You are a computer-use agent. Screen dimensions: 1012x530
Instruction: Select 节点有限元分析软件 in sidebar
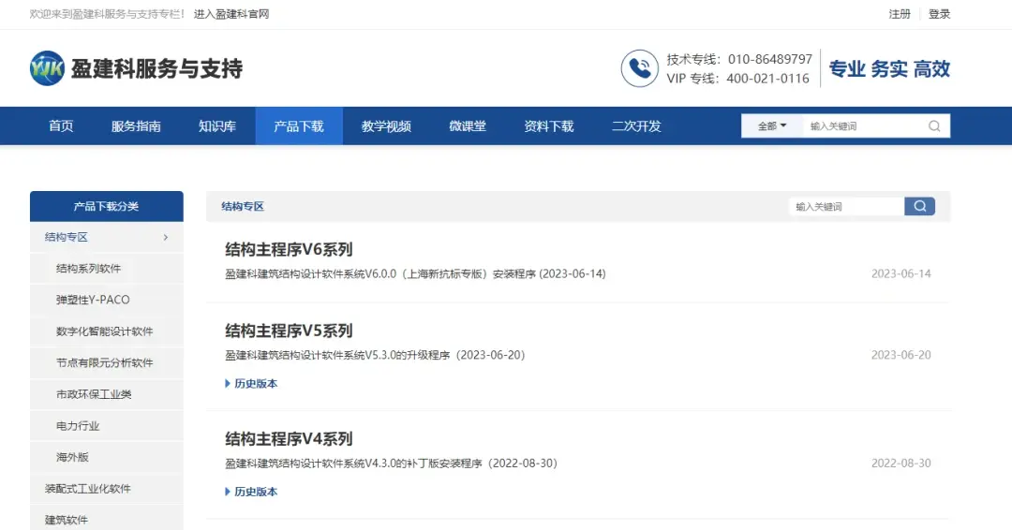(x=107, y=363)
